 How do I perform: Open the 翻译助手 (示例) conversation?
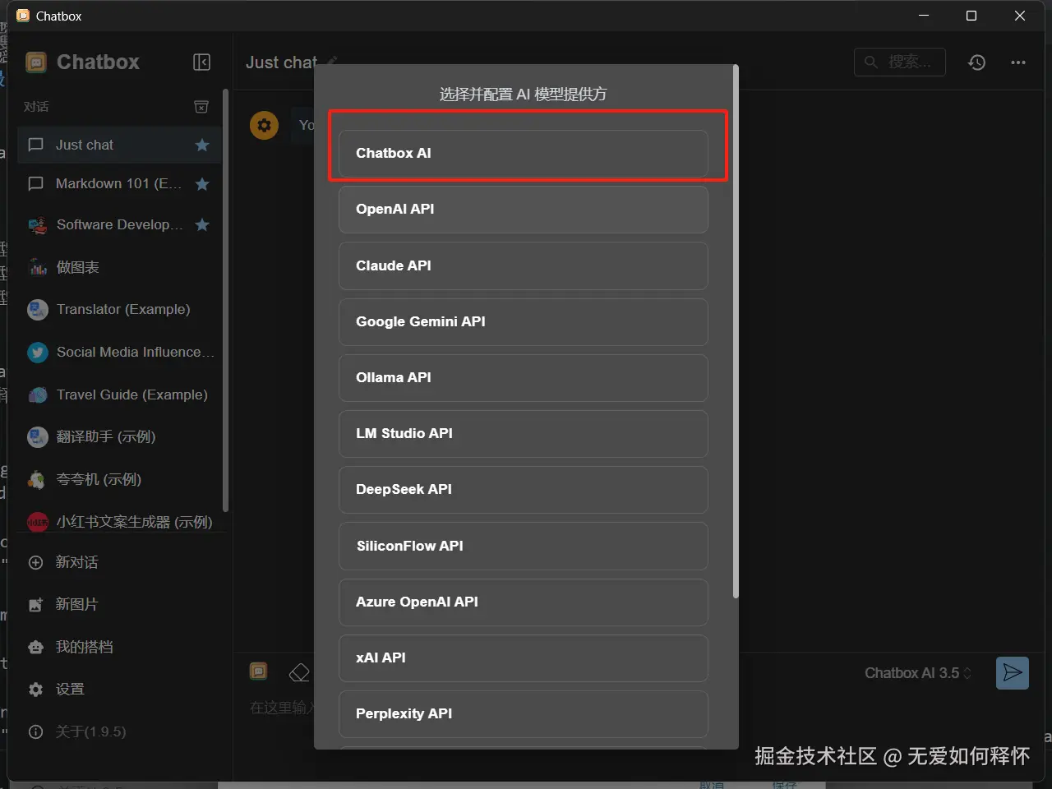119,436
